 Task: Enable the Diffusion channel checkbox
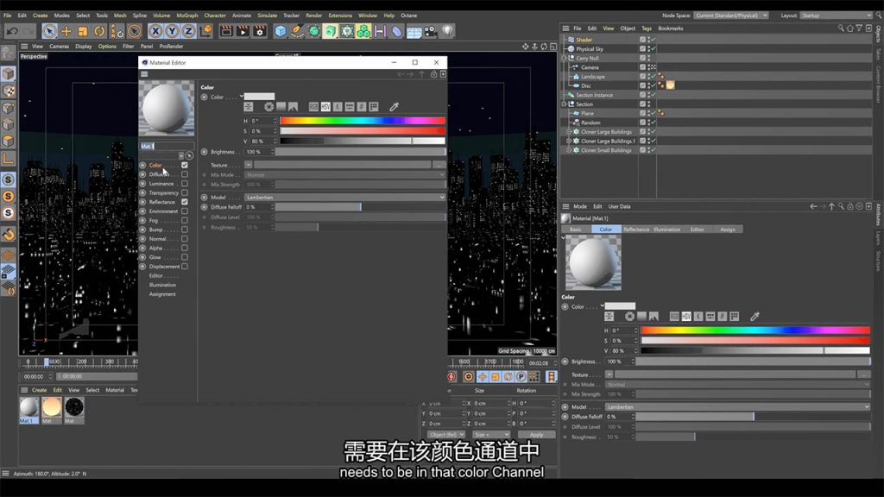coord(185,174)
